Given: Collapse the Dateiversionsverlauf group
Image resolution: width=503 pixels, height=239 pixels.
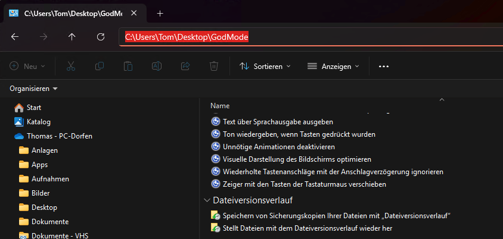Looking at the screenshot, I should coord(207,200).
